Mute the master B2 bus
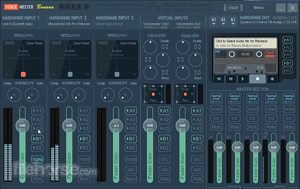300x189 pixels. [289, 127]
